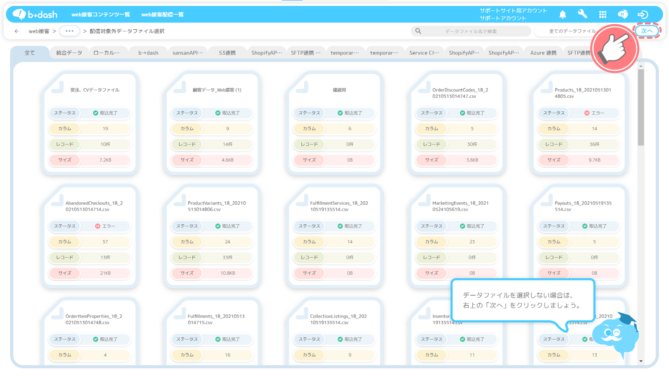Click the logout arrow icon
The image size is (669, 376).
click(x=643, y=14)
